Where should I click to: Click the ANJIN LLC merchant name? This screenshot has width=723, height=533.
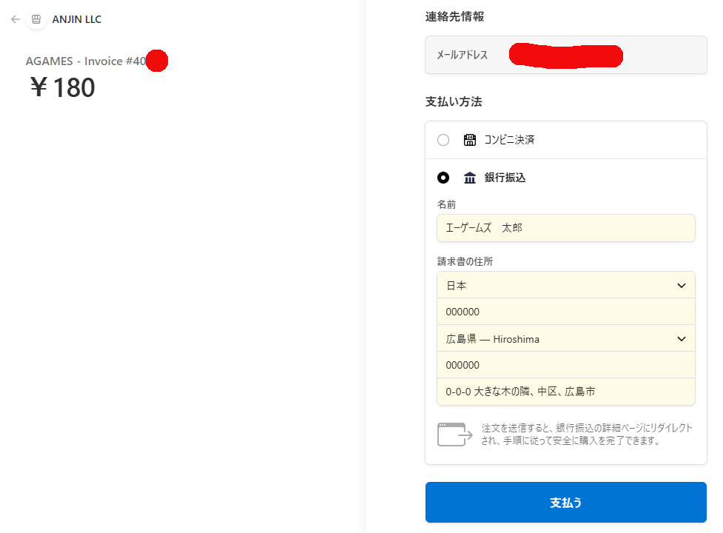[x=77, y=19]
